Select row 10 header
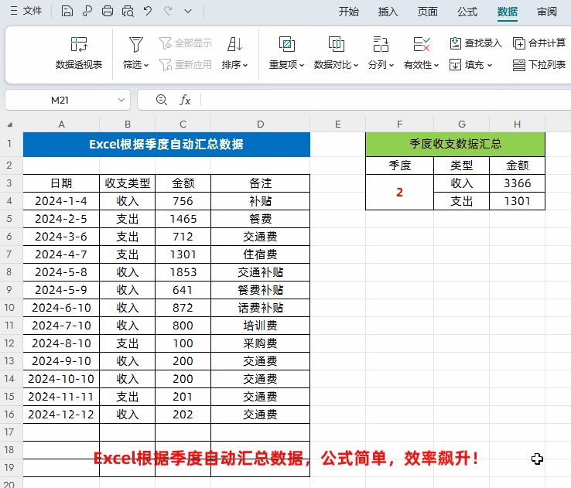 9,308
